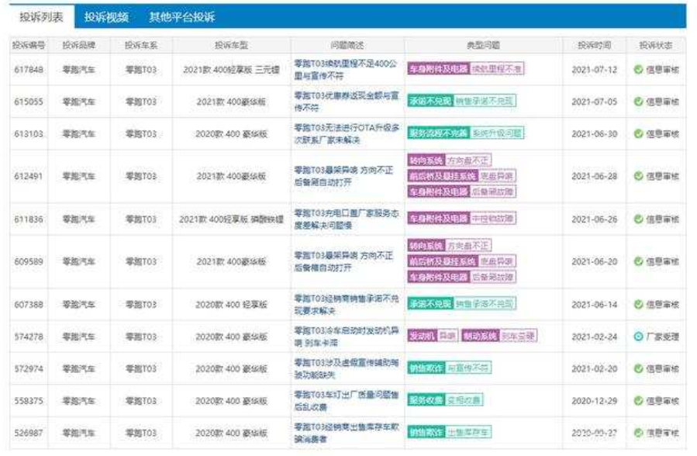Click the green check status icon for complaint 615055

click(638, 102)
